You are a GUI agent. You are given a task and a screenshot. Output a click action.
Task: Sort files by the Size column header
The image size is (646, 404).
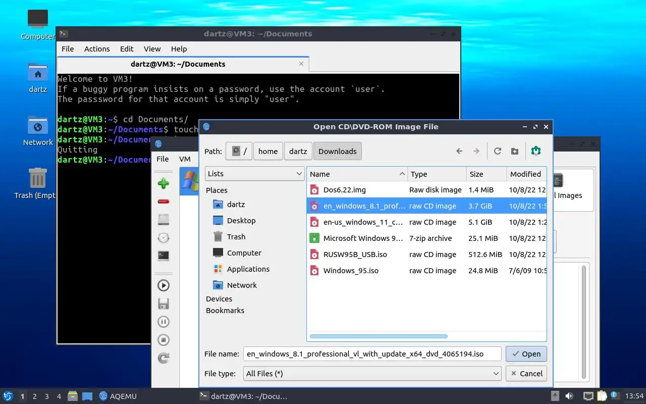coord(486,174)
